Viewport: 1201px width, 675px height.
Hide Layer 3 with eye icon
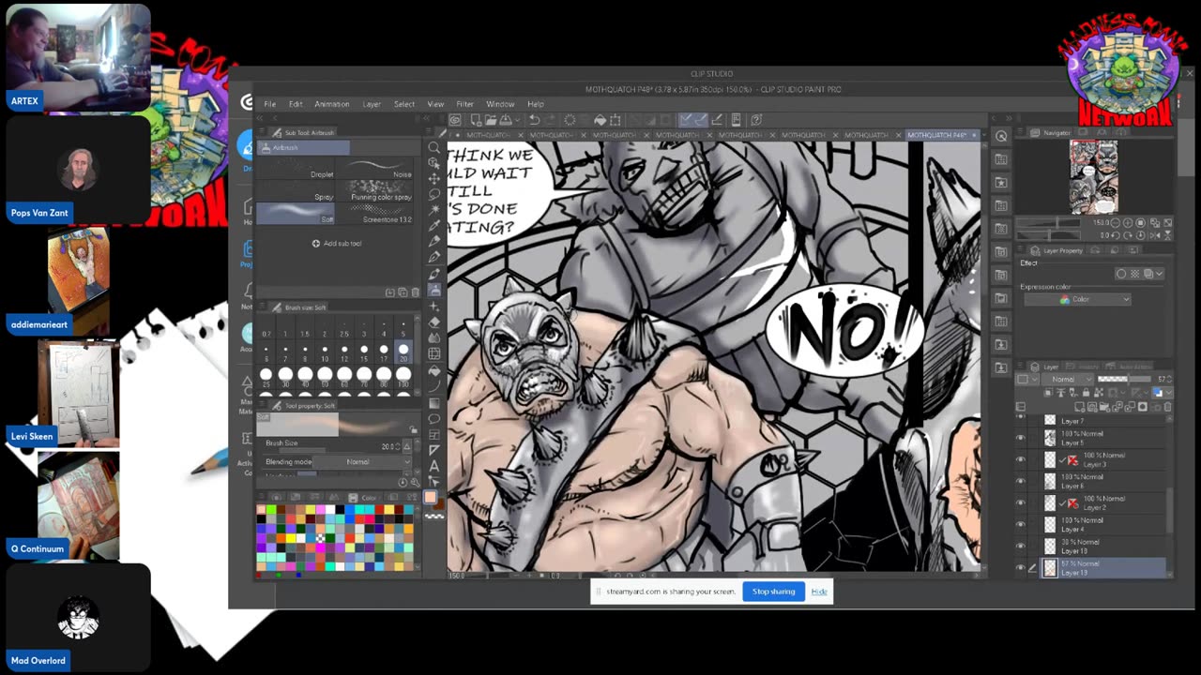click(x=1021, y=459)
